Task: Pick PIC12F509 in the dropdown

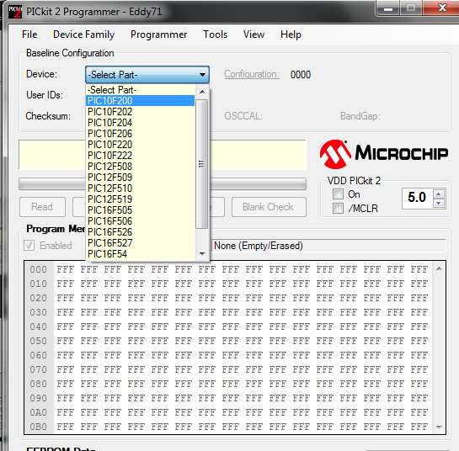Action: pyautogui.click(x=140, y=178)
